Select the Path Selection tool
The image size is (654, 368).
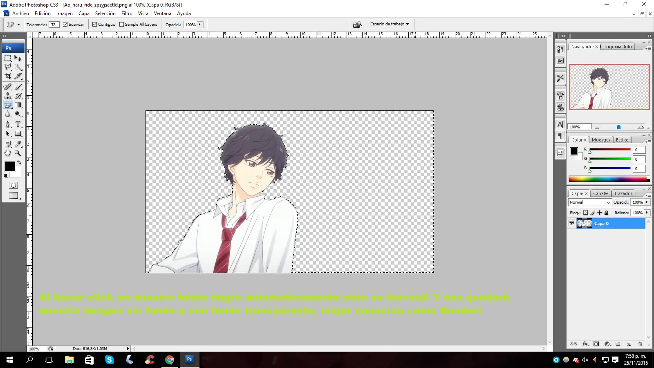[8, 133]
